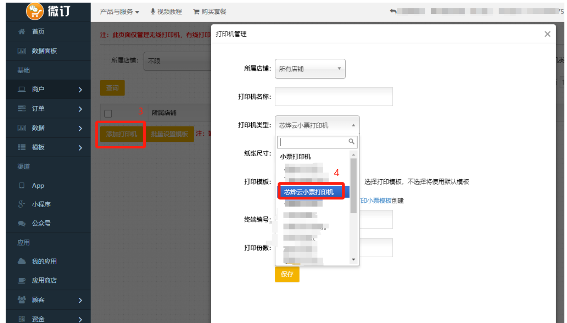Focus the printer type search box
Screen dimensions: 567x323
pyautogui.click(x=317, y=142)
